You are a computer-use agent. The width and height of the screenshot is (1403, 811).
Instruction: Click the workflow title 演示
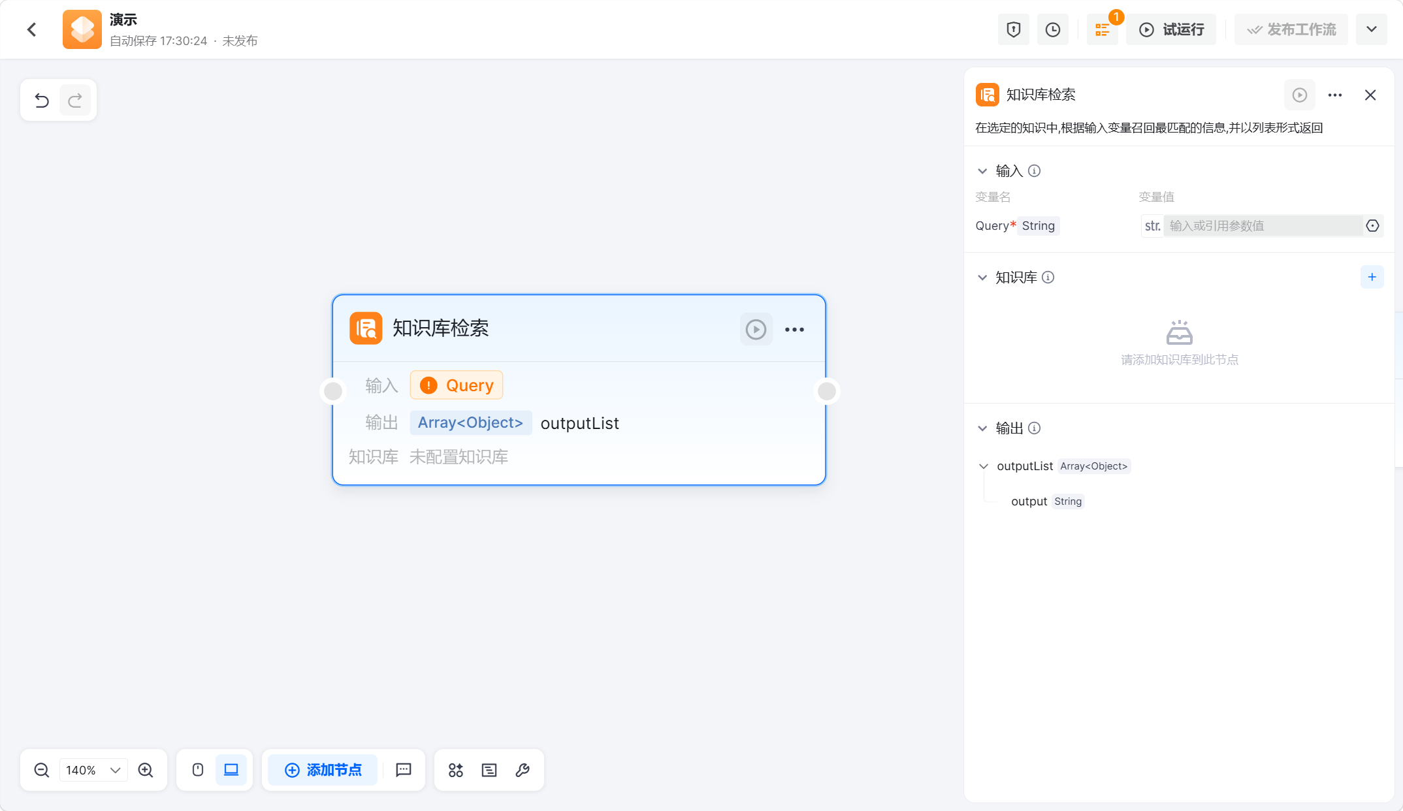coord(123,20)
